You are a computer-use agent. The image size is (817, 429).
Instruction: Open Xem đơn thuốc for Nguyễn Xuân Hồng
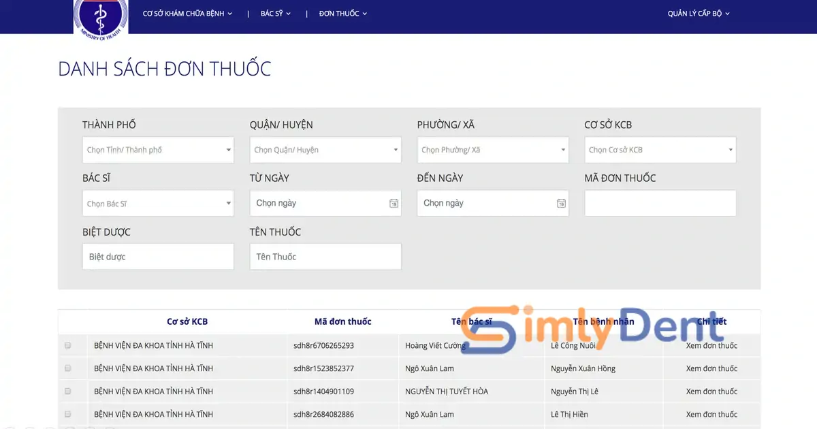pos(711,368)
